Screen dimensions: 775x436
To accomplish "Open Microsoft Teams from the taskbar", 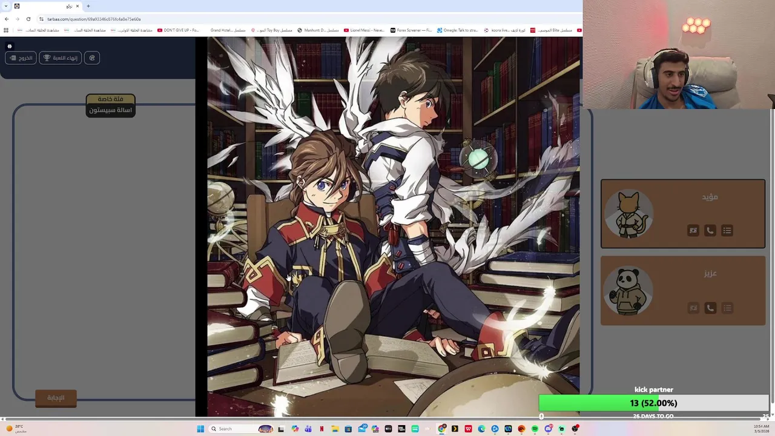I will pyautogui.click(x=308, y=429).
